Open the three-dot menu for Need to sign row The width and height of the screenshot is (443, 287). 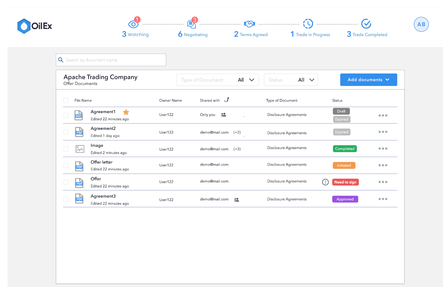383,182
